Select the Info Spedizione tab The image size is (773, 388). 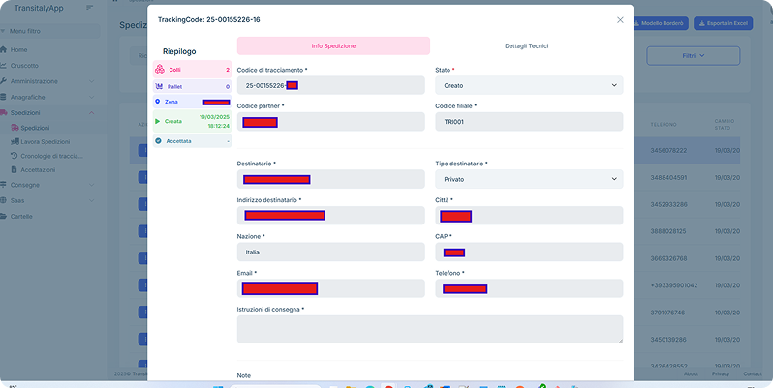333,45
